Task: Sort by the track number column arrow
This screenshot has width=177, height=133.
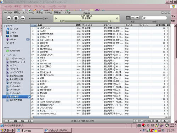Action: (x=35, y=25)
